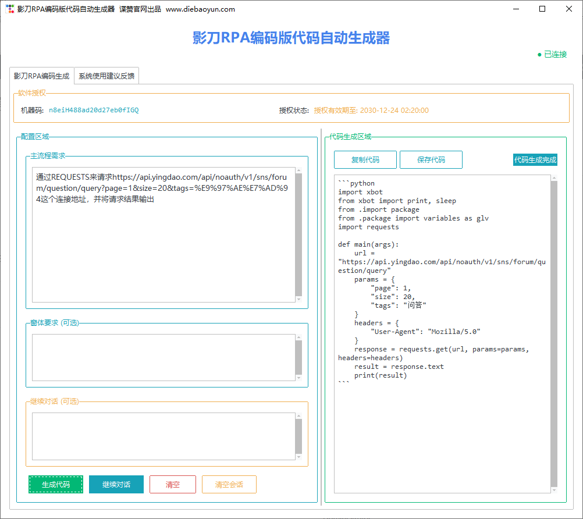
Task: Click the app logo icon in title bar
Action: [10, 9]
